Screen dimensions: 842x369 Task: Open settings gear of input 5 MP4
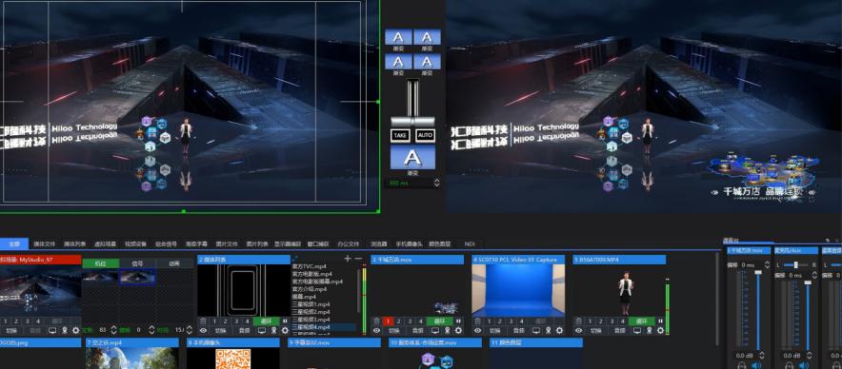660,330
